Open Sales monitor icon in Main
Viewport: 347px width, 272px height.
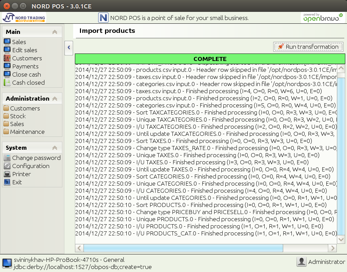7,42
